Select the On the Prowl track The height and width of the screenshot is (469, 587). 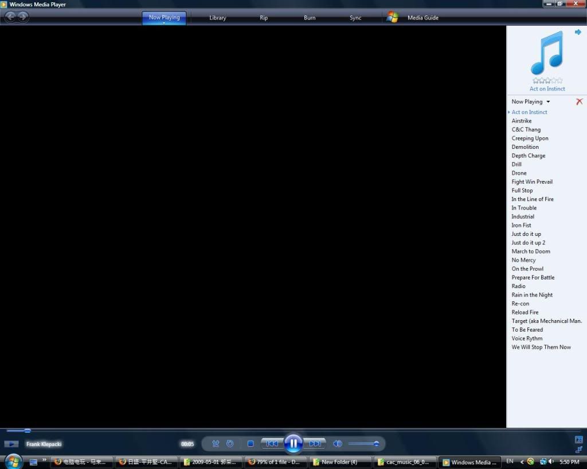coord(527,269)
